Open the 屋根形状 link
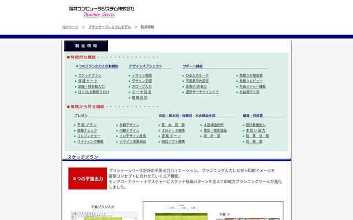 click(x=140, y=98)
